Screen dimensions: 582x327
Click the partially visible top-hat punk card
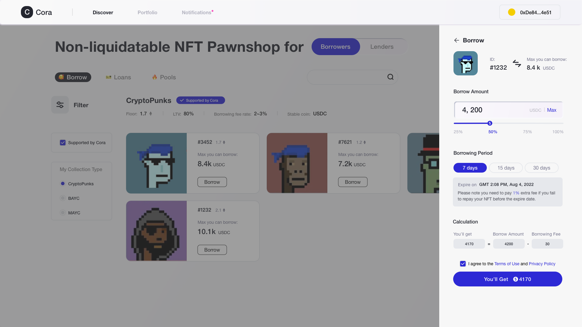click(423, 163)
